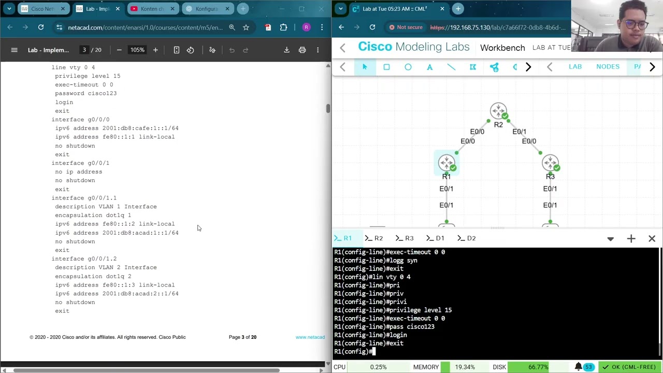Close the Lab - Impl browser tab

pyautogui.click(x=118, y=9)
